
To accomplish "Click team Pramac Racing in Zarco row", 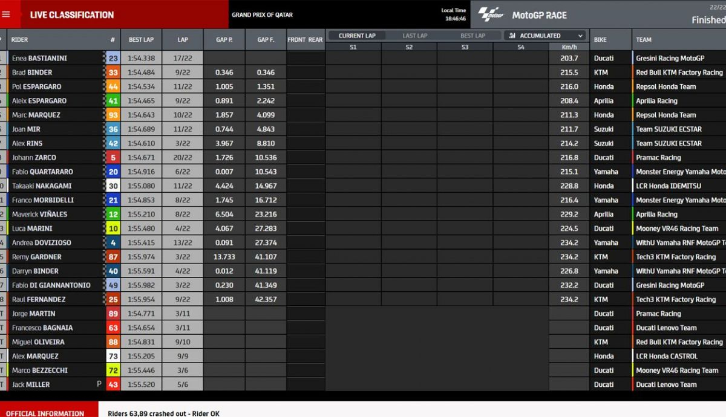I will 658,158.
